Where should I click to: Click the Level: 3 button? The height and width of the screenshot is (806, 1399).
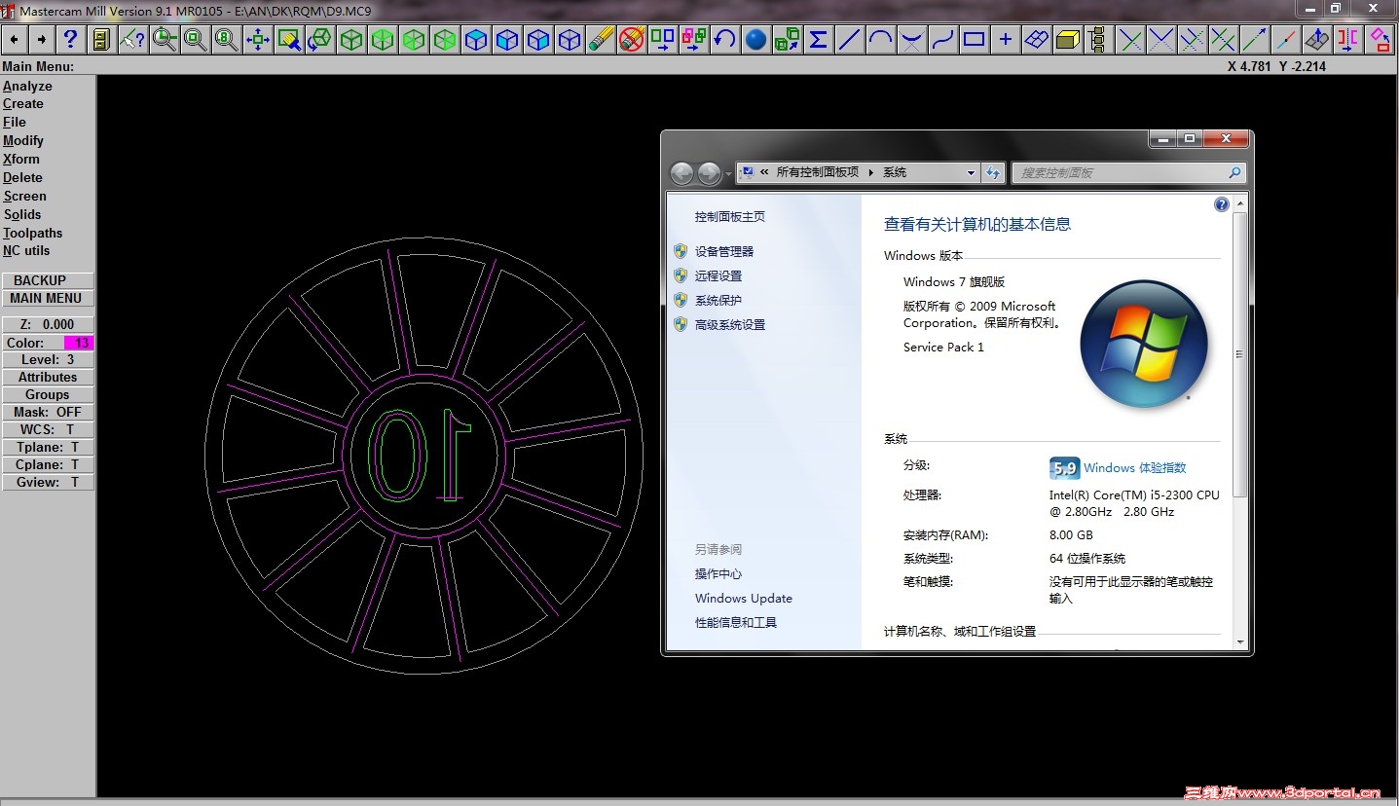(x=48, y=359)
